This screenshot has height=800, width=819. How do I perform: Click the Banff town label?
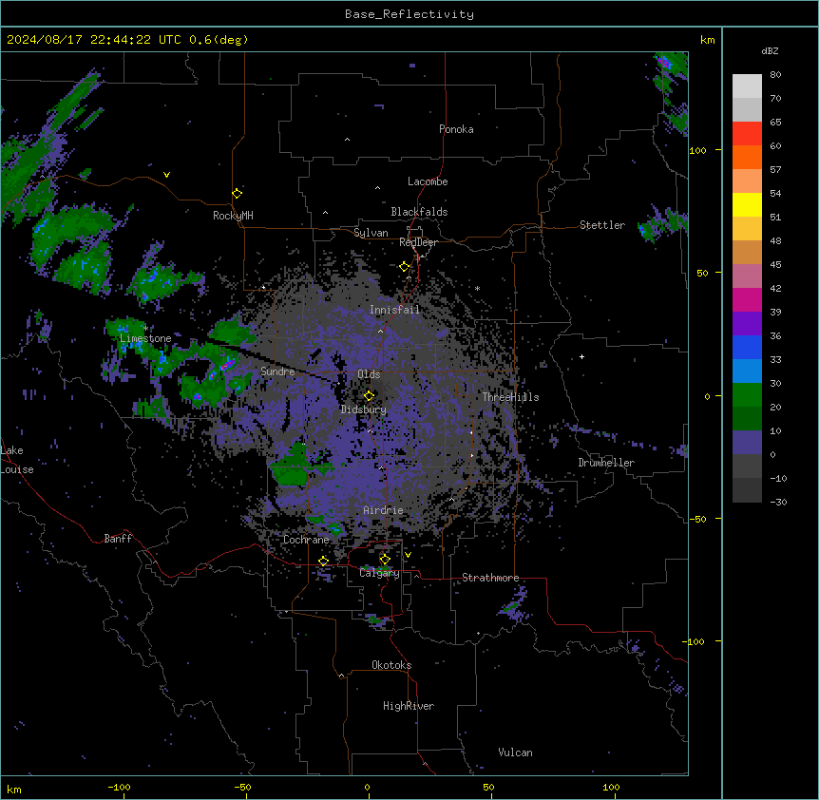click(118, 539)
